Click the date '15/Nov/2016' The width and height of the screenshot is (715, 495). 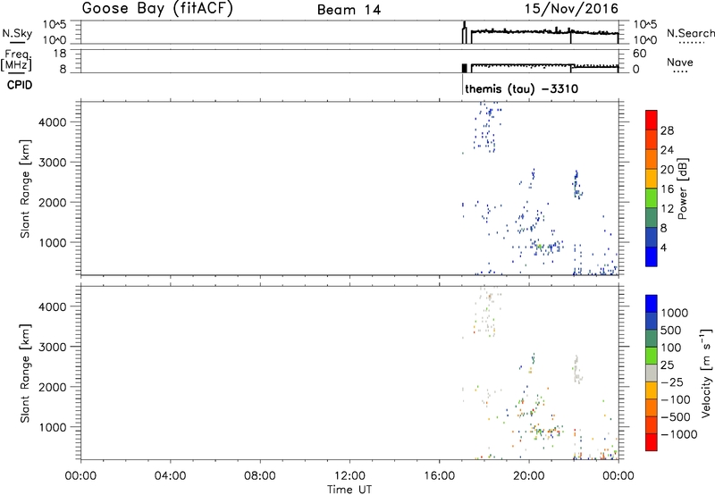[x=571, y=9]
